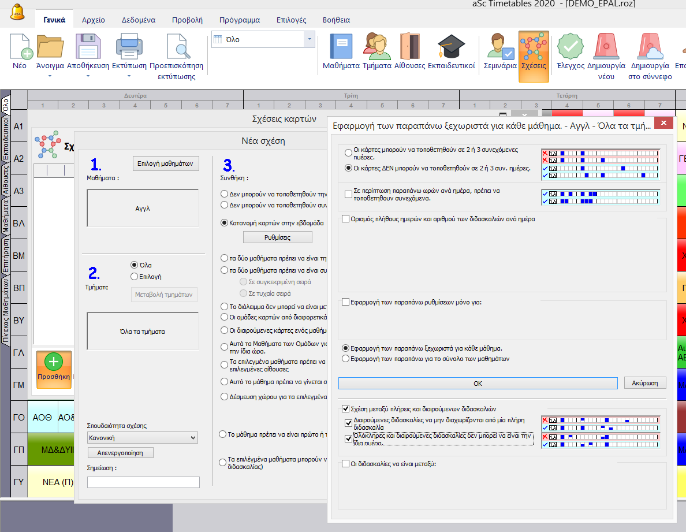Expand the Αποθήκευση save dropdown arrow

coord(87,76)
